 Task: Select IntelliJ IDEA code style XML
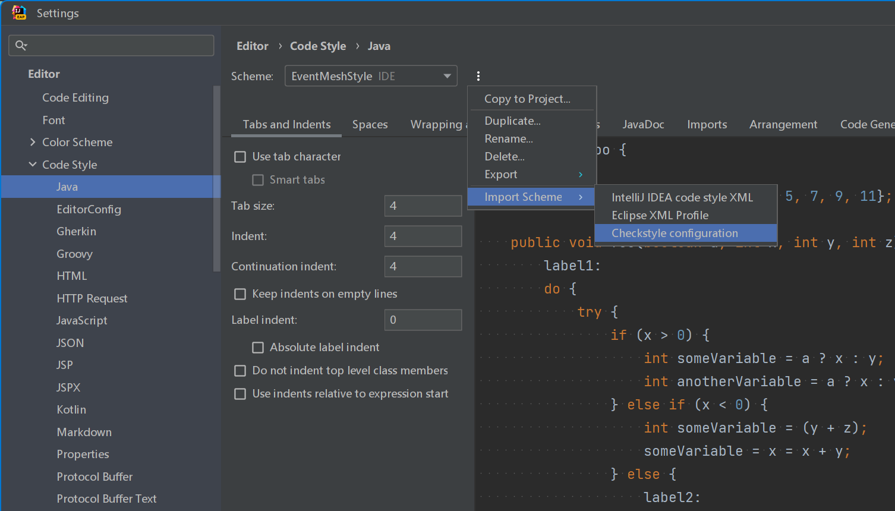[682, 197]
